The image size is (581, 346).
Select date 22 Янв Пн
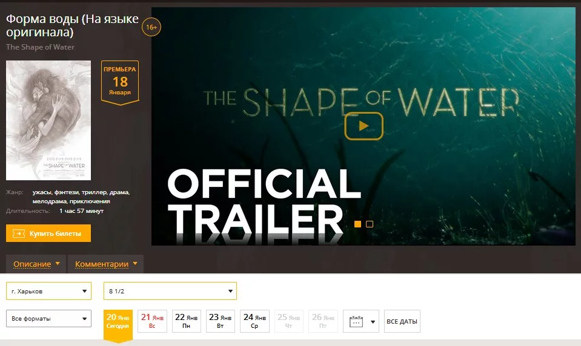(187, 321)
